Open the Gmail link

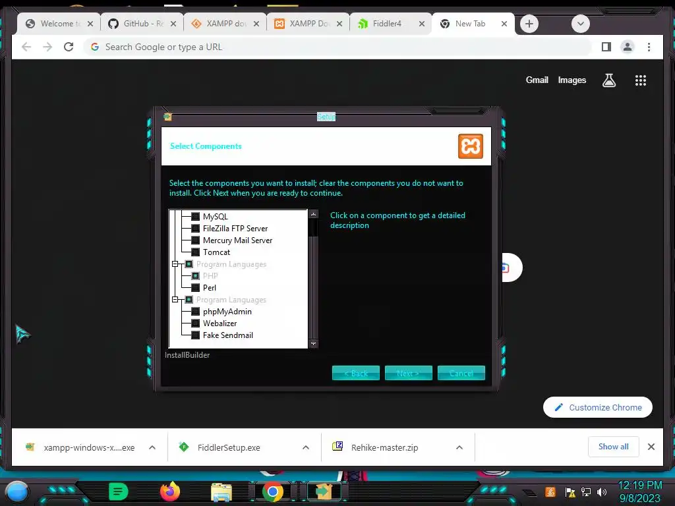[537, 80]
